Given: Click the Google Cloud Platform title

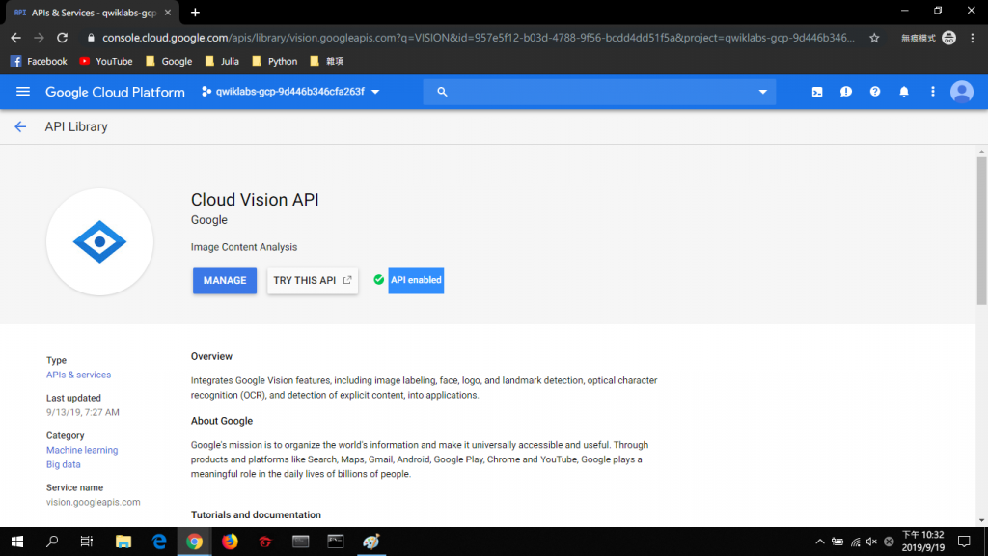Looking at the screenshot, I should coord(116,92).
